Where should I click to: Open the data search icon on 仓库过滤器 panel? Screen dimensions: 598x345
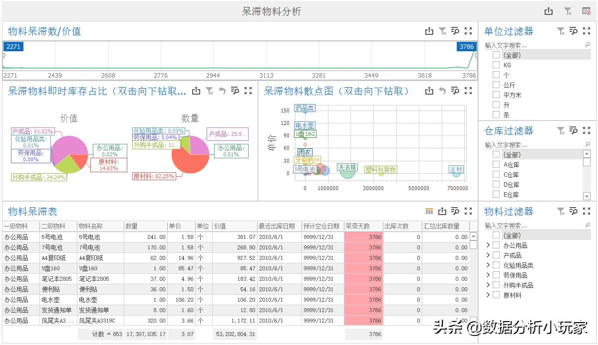click(573, 131)
